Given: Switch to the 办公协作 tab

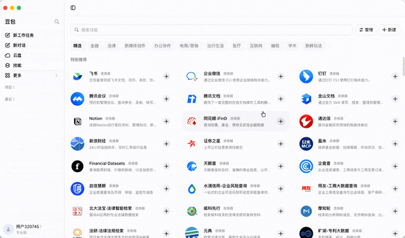Looking at the screenshot, I should (x=163, y=46).
